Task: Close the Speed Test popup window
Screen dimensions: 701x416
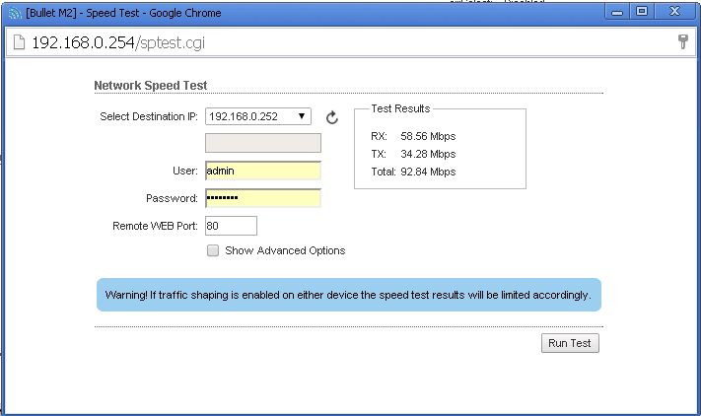Action: pos(673,12)
